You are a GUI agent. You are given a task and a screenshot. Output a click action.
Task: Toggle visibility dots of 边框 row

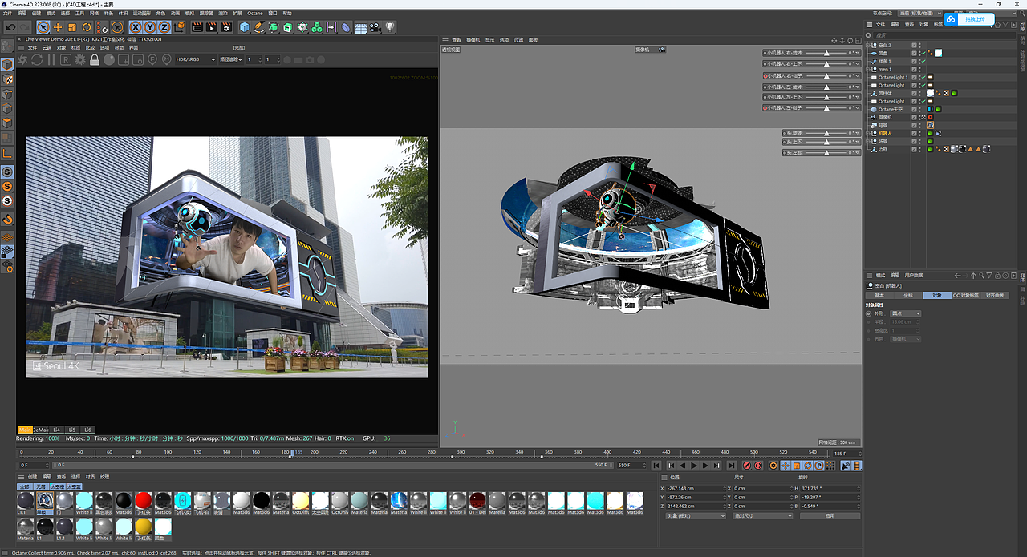point(920,149)
